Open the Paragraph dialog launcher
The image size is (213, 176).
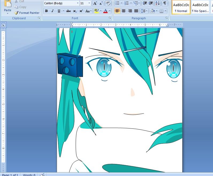point(166,18)
